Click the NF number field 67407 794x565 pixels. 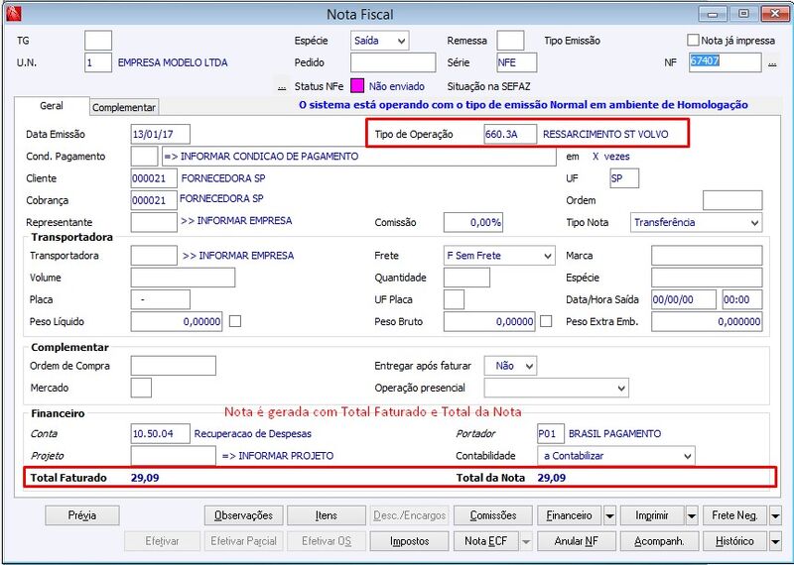pyautogui.click(x=726, y=62)
